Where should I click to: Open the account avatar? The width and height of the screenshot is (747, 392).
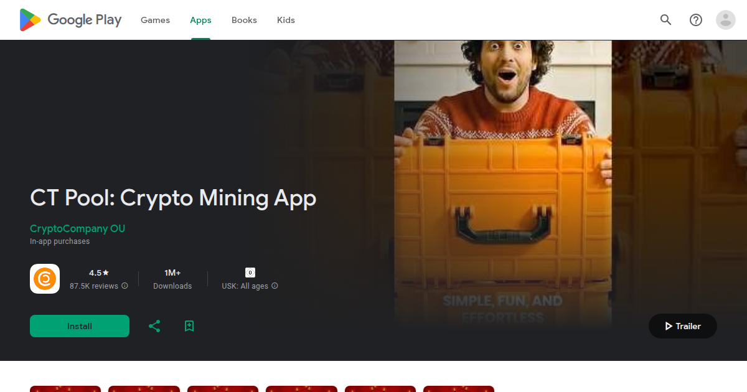(x=726, y=20)
